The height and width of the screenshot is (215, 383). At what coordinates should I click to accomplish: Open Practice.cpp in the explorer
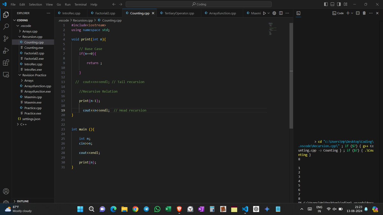(34, 108)
